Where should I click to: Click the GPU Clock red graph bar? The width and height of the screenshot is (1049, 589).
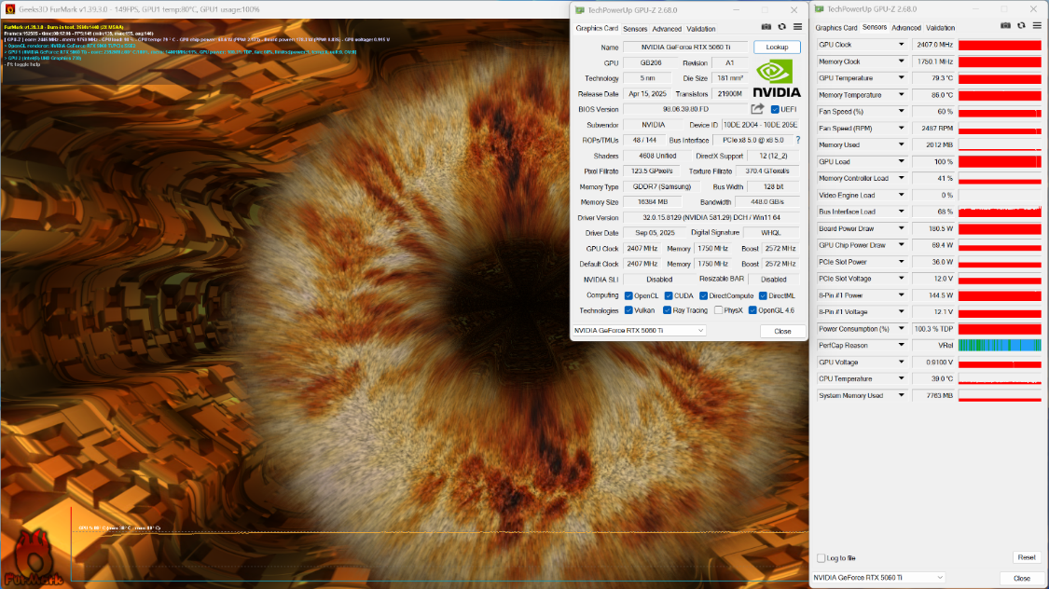[1000, 45]
